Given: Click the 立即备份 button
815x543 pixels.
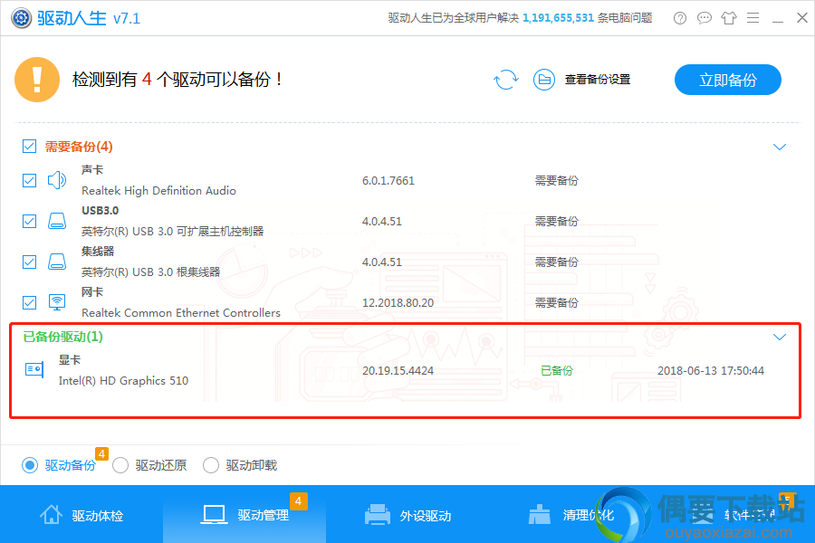Looking at the screenshot, I should 728,80.
